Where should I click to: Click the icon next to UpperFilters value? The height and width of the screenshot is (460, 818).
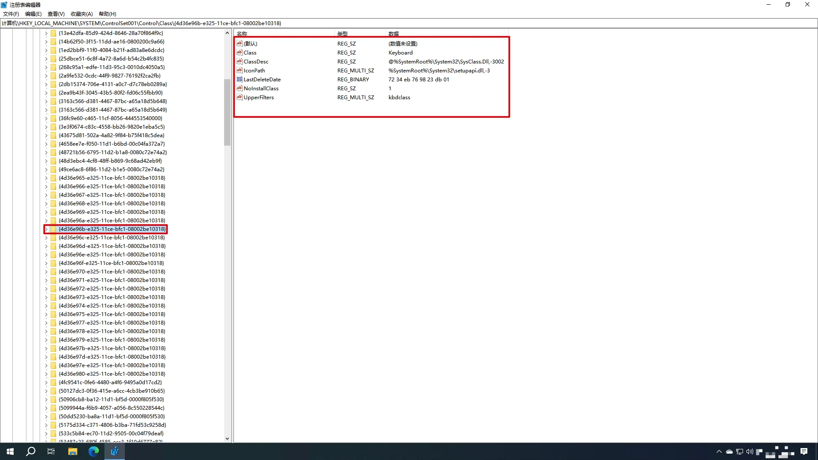239,97
